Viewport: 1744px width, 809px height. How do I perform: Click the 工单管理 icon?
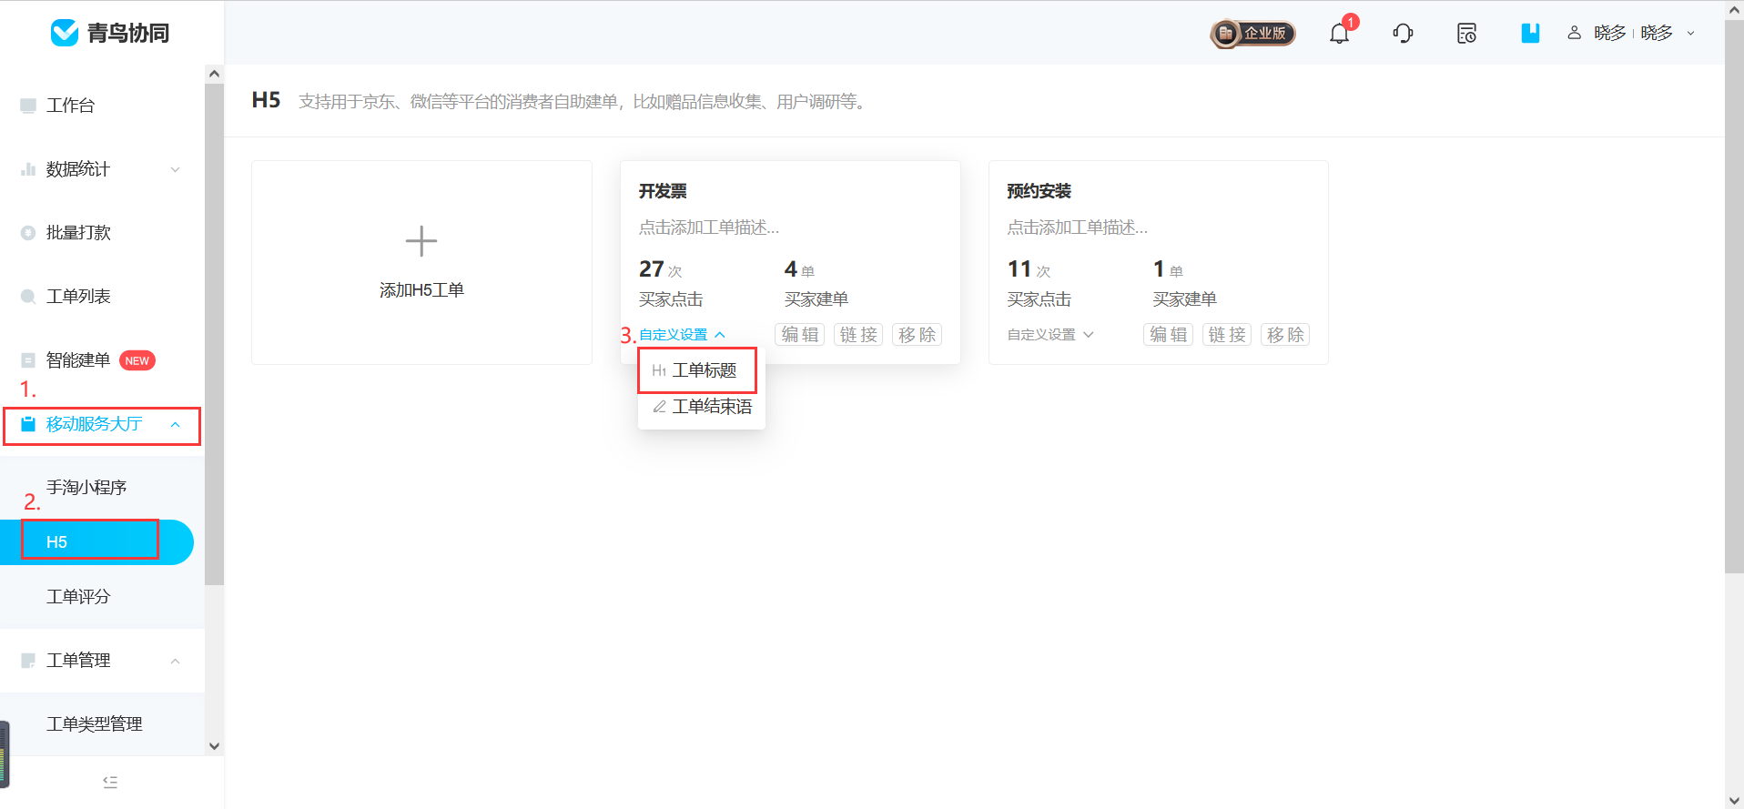[x=28, y=661]
